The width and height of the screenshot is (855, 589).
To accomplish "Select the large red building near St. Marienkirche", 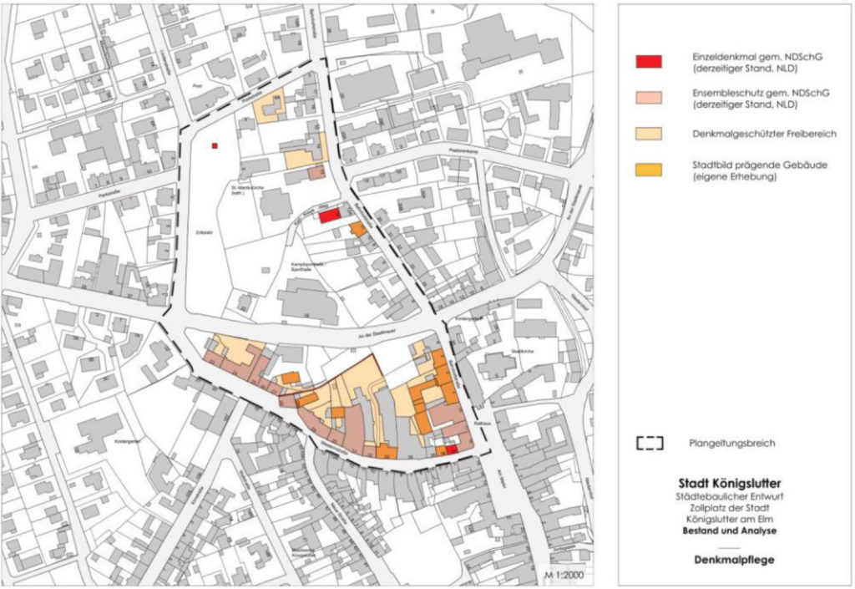I will click(329, 215).
